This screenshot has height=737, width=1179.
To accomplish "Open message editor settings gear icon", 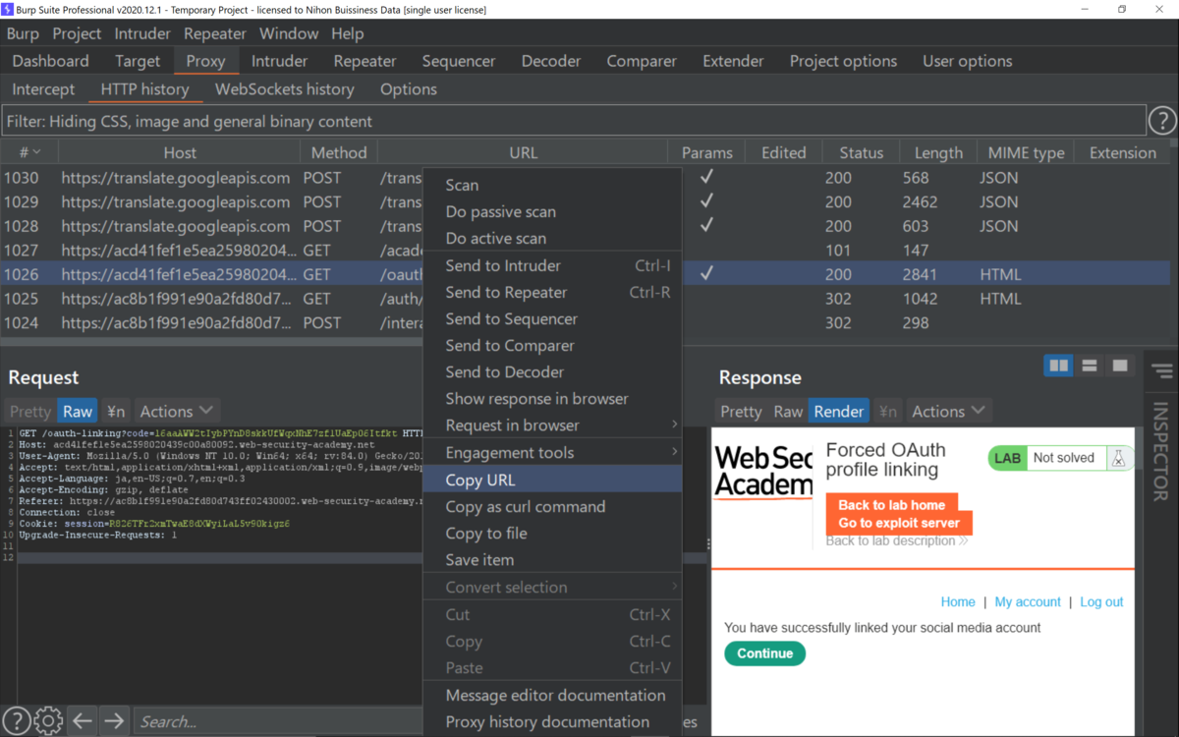I will (48, 720).
